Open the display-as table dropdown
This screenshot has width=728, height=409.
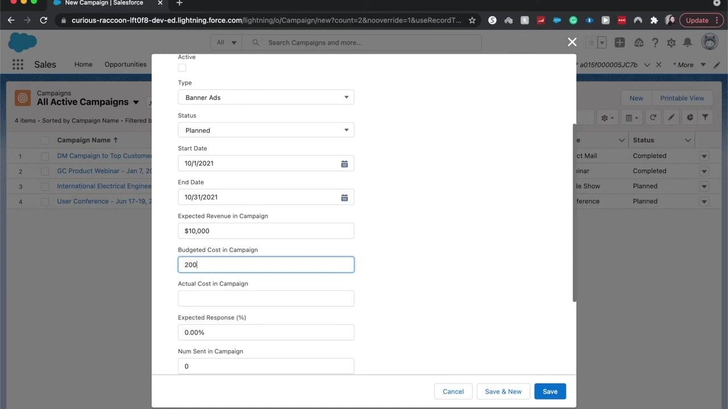tap(631, 118)
